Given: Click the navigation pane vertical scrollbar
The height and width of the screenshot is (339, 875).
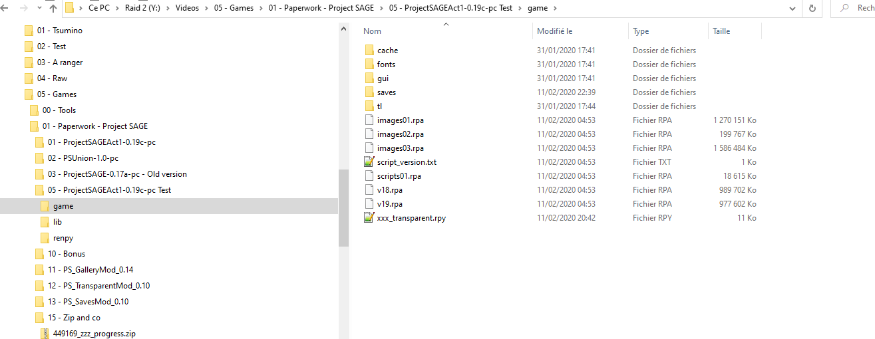Looking at the screenshot, I should (343, 207).
